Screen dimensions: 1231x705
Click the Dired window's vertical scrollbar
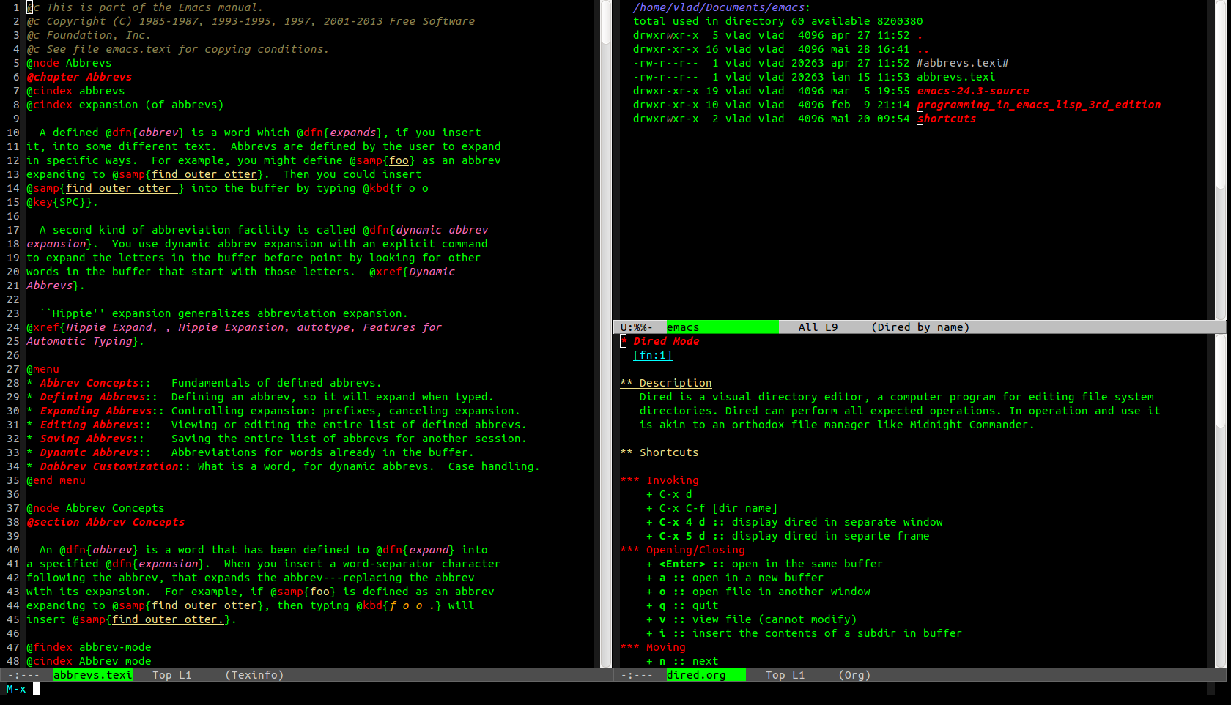[x=1221, y=160]
